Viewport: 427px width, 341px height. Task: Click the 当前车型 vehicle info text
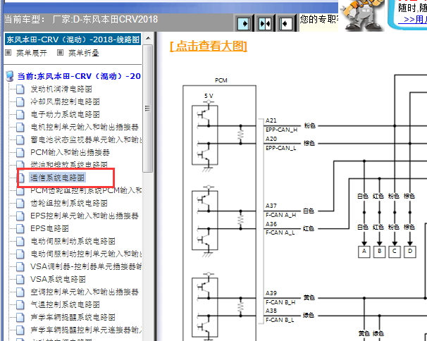(x=81, y=19)
